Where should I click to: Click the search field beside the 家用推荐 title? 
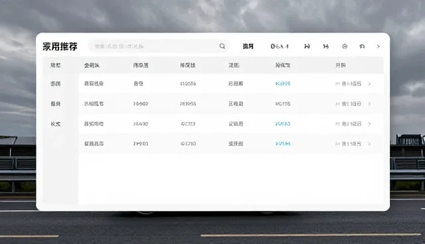click(159, 46)
